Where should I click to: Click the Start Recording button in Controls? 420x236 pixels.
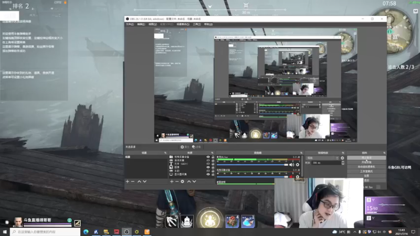(366, 163)
